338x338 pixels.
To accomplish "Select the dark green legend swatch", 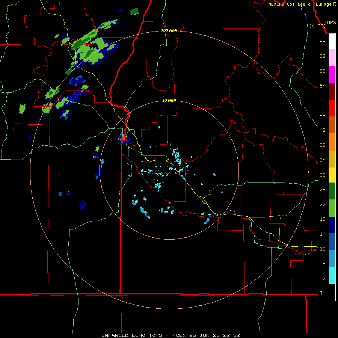I will [x=332, y=191].
